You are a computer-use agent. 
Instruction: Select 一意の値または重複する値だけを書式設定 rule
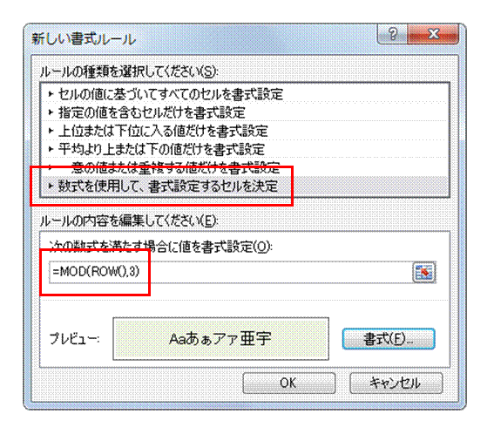245,167
